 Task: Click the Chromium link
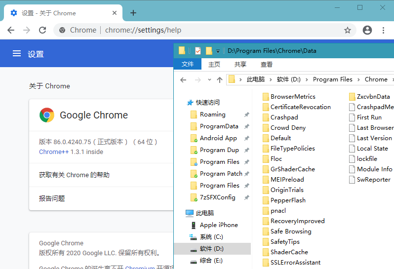point(140,267)
